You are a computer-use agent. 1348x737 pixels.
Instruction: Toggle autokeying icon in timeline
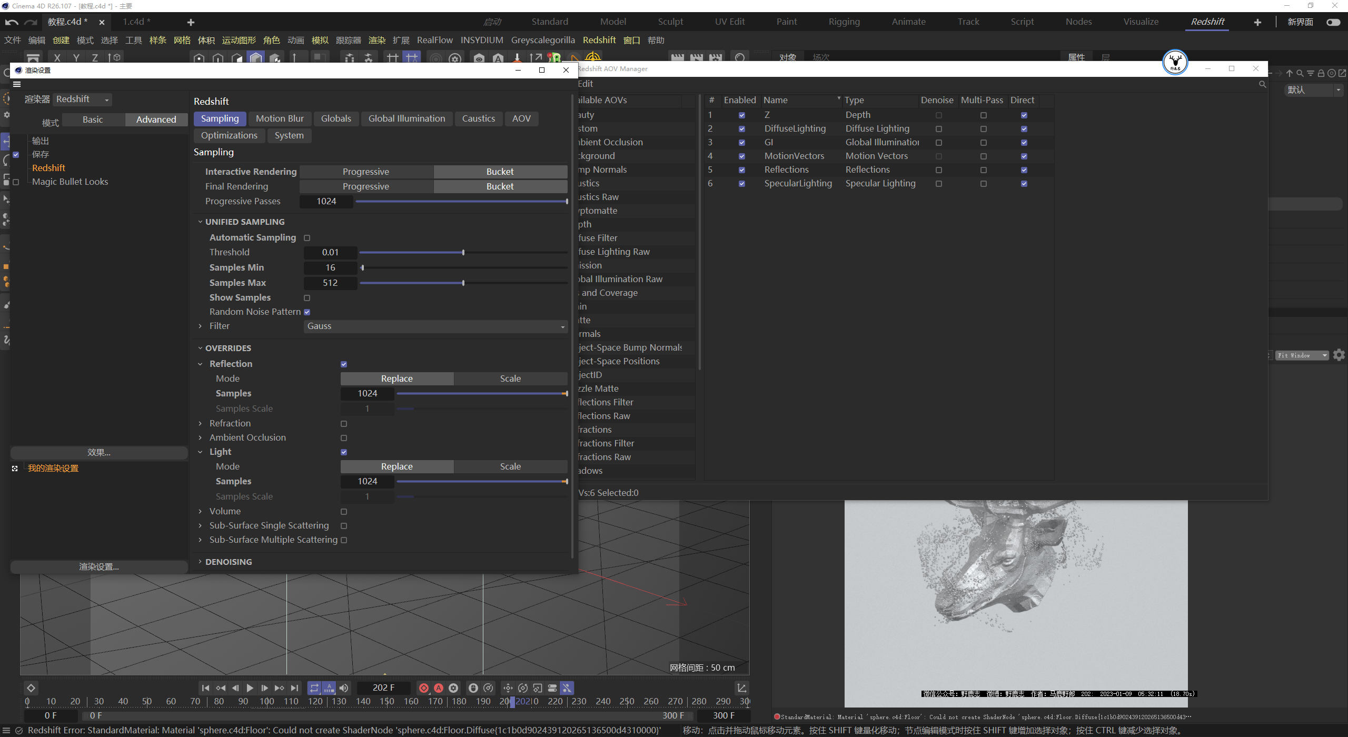pos(438,688)
